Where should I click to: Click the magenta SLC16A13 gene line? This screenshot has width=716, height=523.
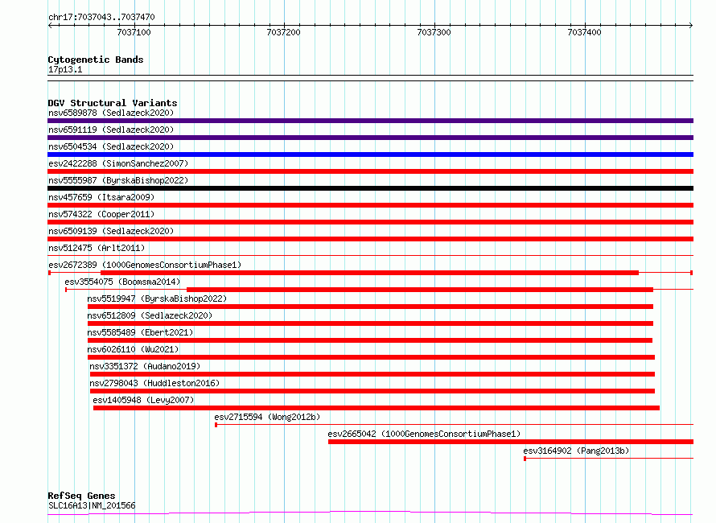click(370, 513)
